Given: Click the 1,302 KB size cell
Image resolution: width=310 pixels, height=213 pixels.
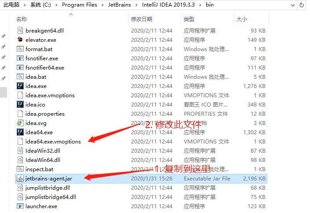Looking at the screenshot, I should click(254, 132).
